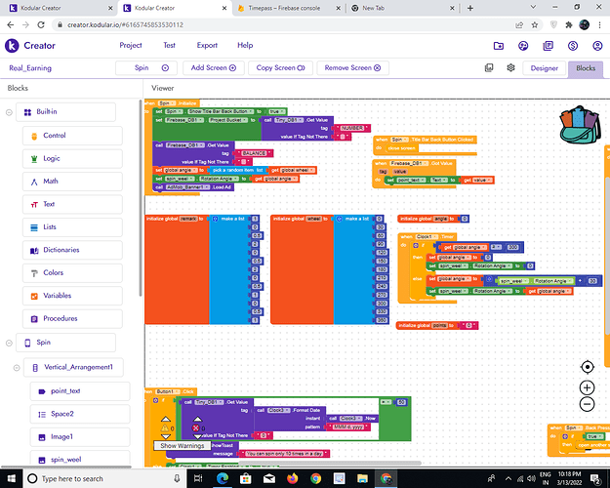Image resolution: width=610 pixels, height=488 pixels.
Task: Collapse the Spin screen tree
Action: pos(9,343)
